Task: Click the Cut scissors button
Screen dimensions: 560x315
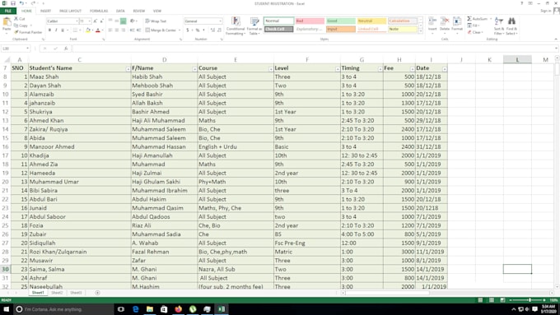Action: 19,19
